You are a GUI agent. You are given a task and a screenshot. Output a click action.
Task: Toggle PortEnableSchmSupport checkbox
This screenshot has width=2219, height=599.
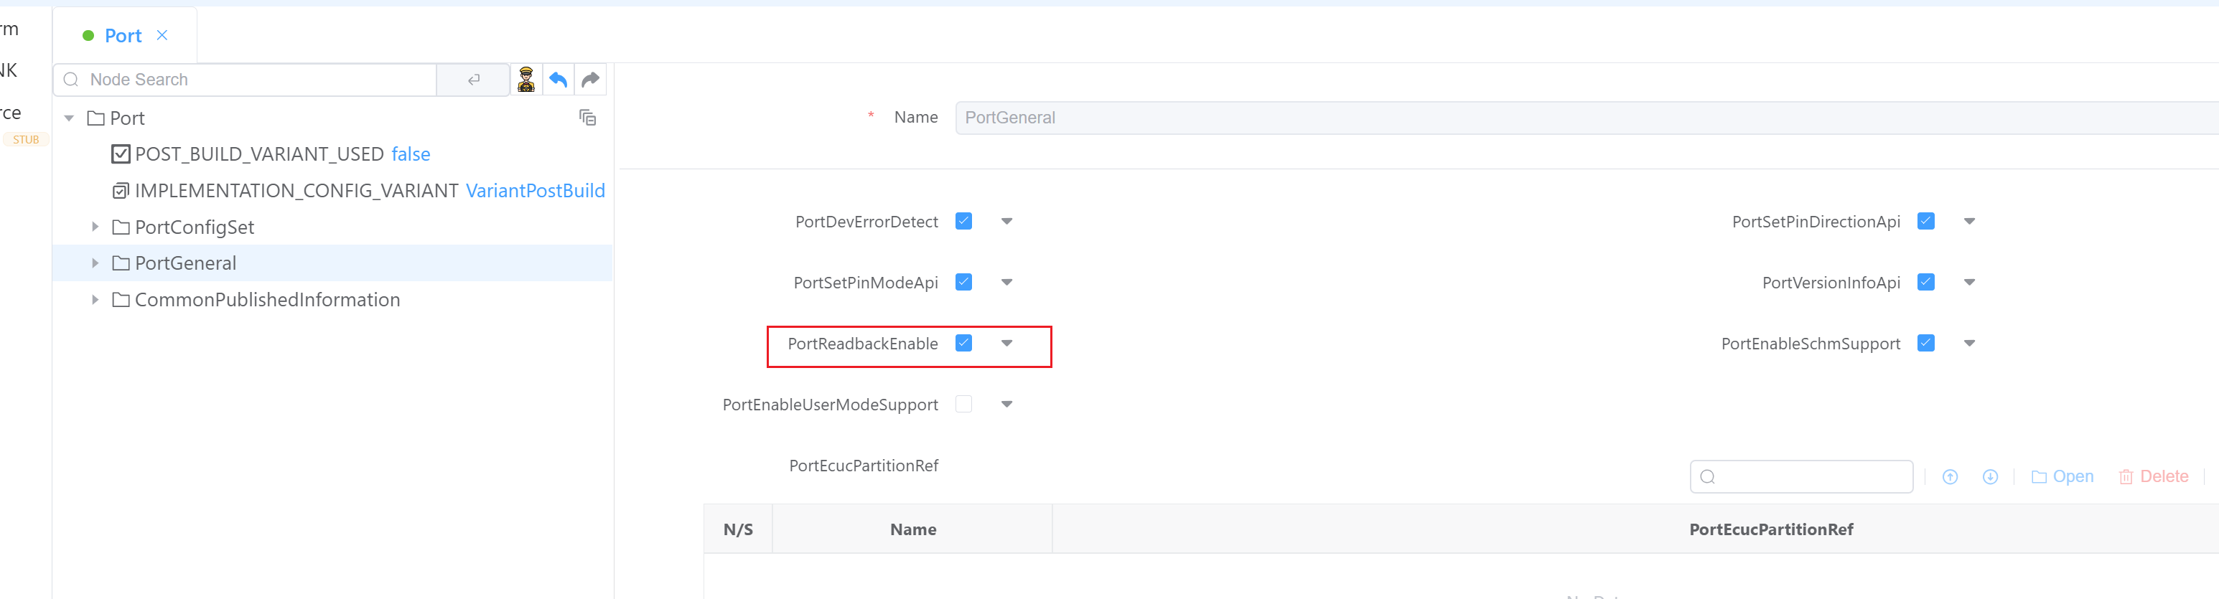1926,344
